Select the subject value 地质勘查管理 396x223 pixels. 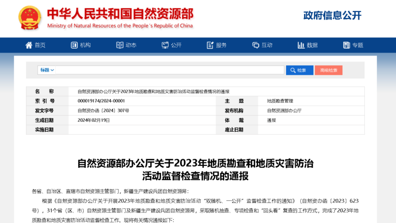[280, 101]
